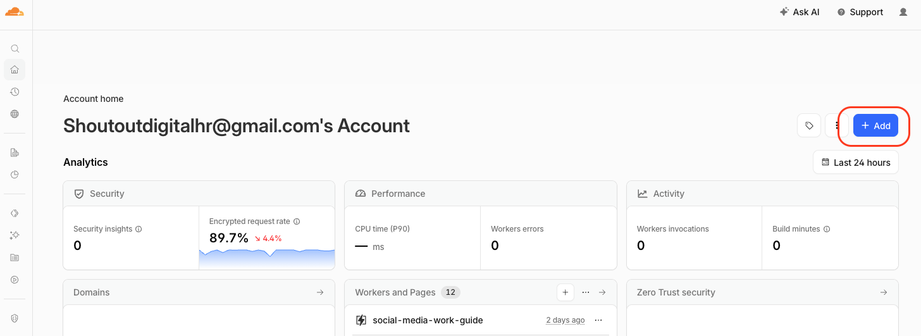Click the Encrypted request rate sparkline chart
921x336 pixels.
[x=267, y=259]
